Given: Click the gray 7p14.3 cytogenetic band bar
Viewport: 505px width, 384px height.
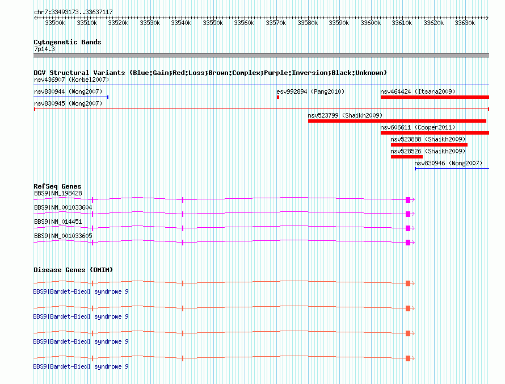Looking at the screenshot, I should pyautogui.click(x=261, y=55).
